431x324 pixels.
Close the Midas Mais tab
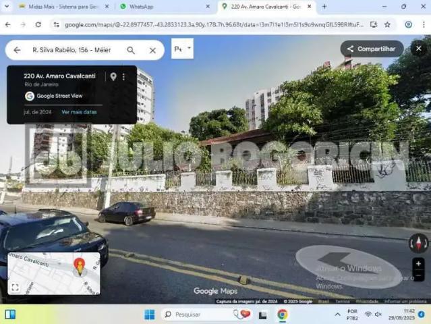click(x=107, y=7)
